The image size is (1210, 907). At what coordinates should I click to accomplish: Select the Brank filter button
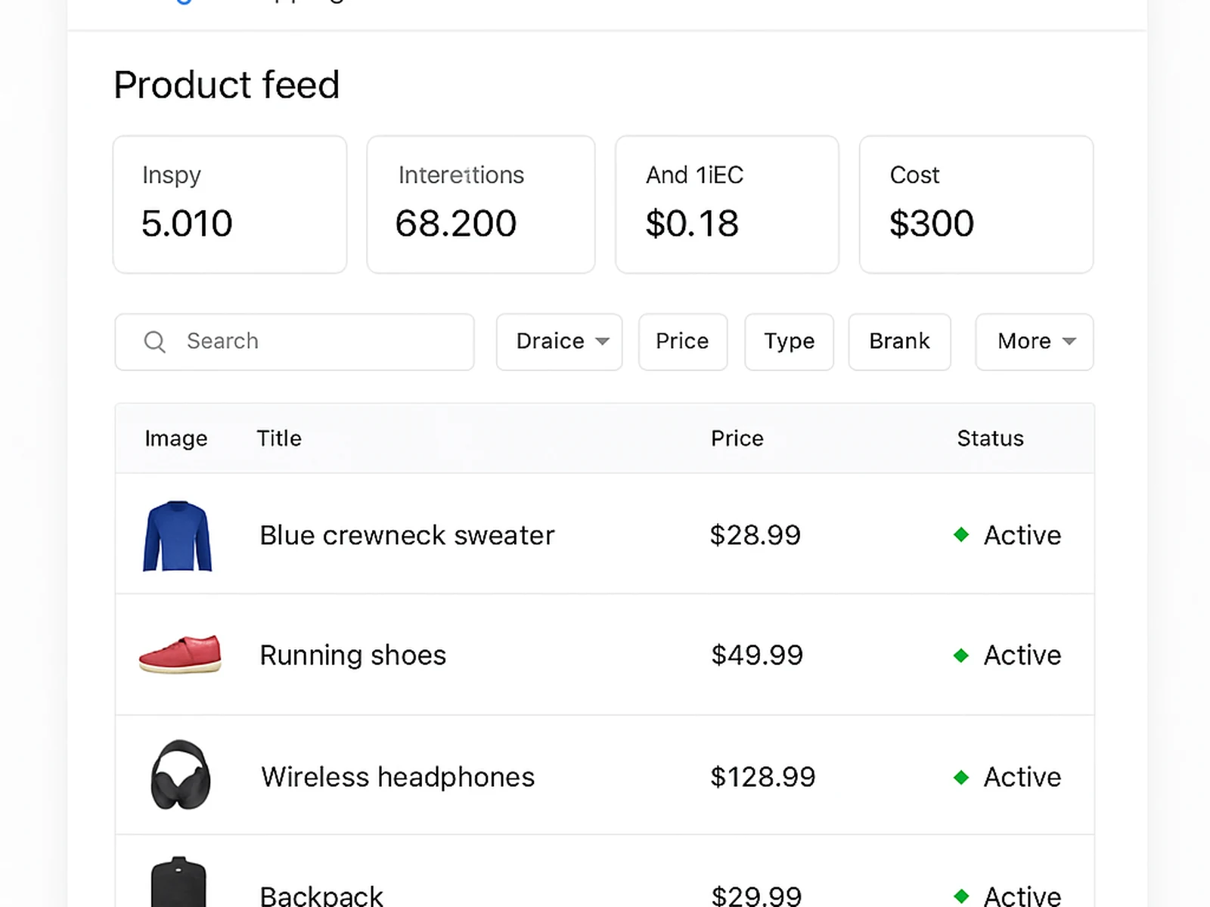click(899, 342)
